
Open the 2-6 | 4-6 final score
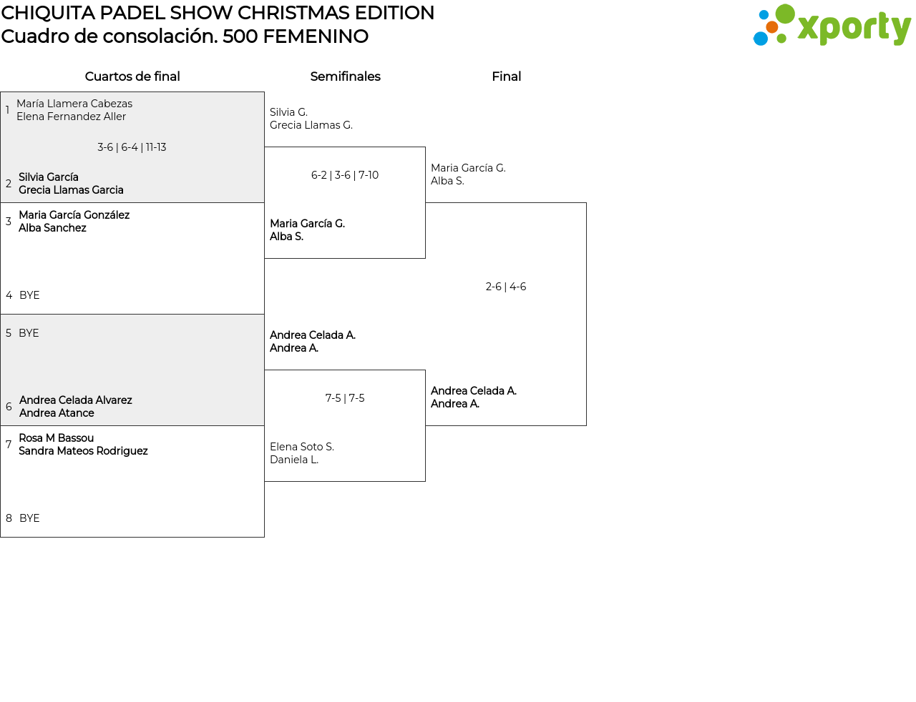point(506,287)
